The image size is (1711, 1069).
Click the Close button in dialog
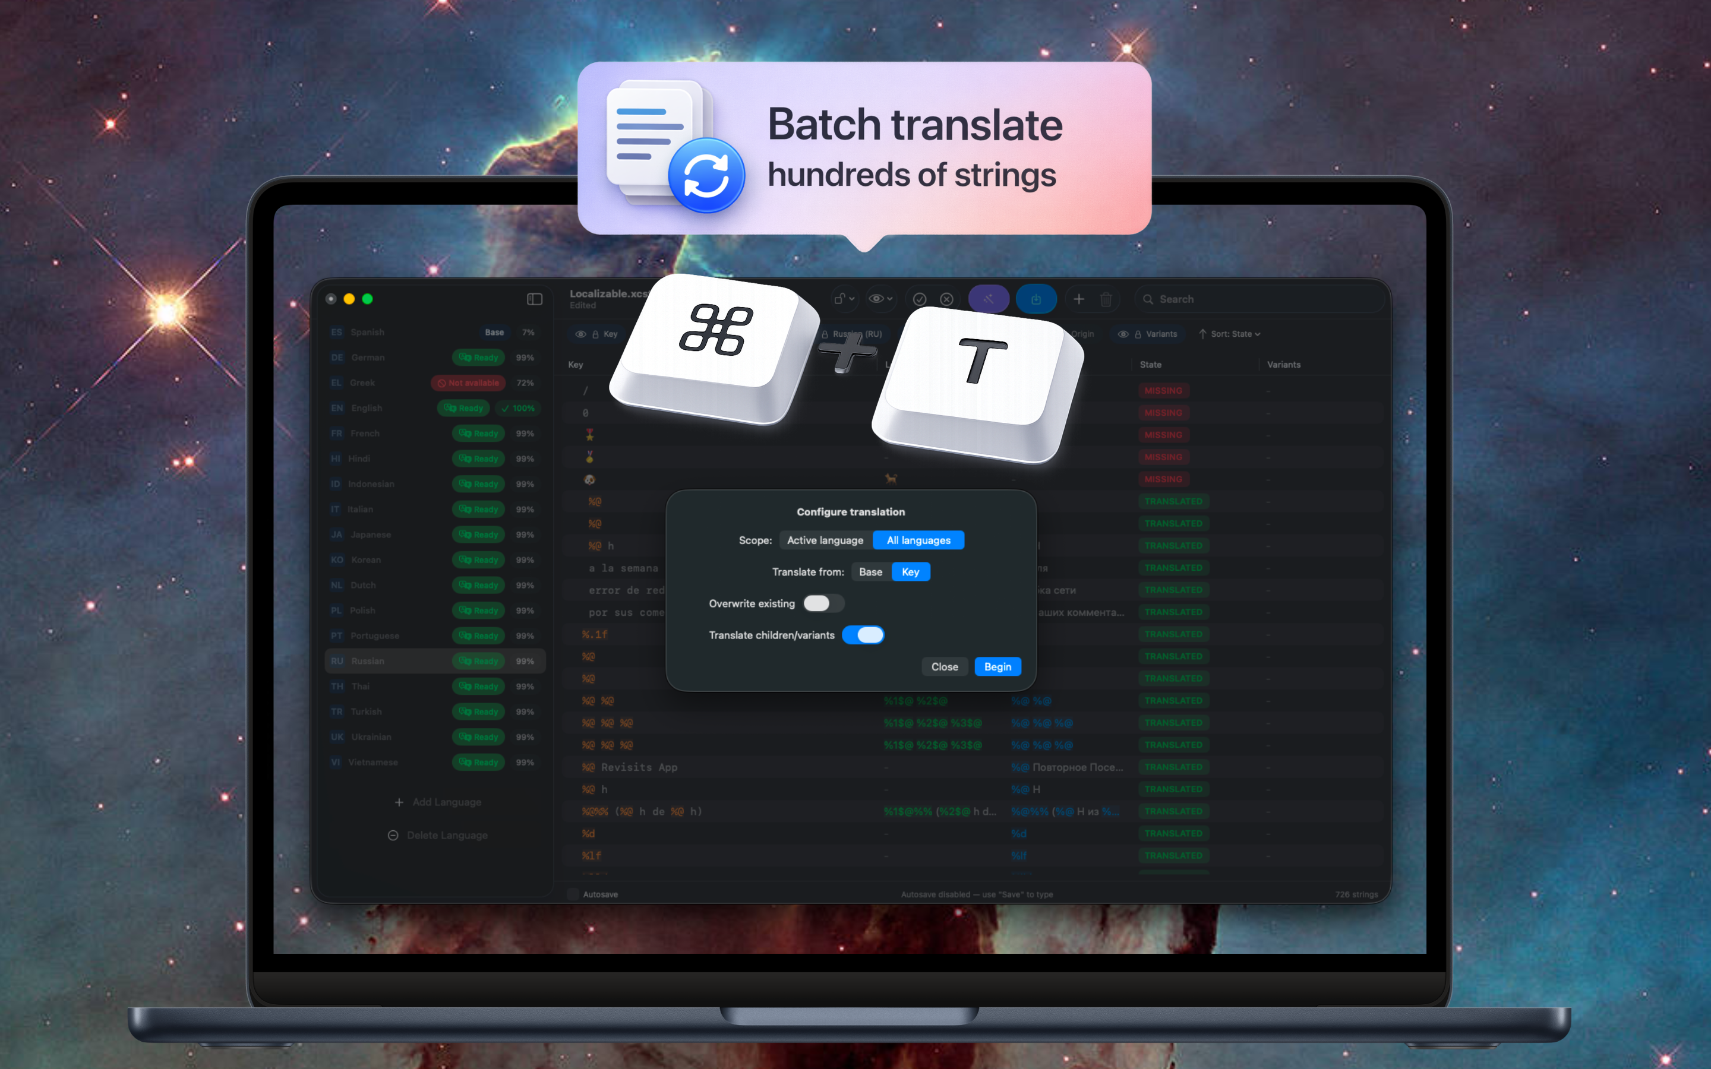coord(944,667)
